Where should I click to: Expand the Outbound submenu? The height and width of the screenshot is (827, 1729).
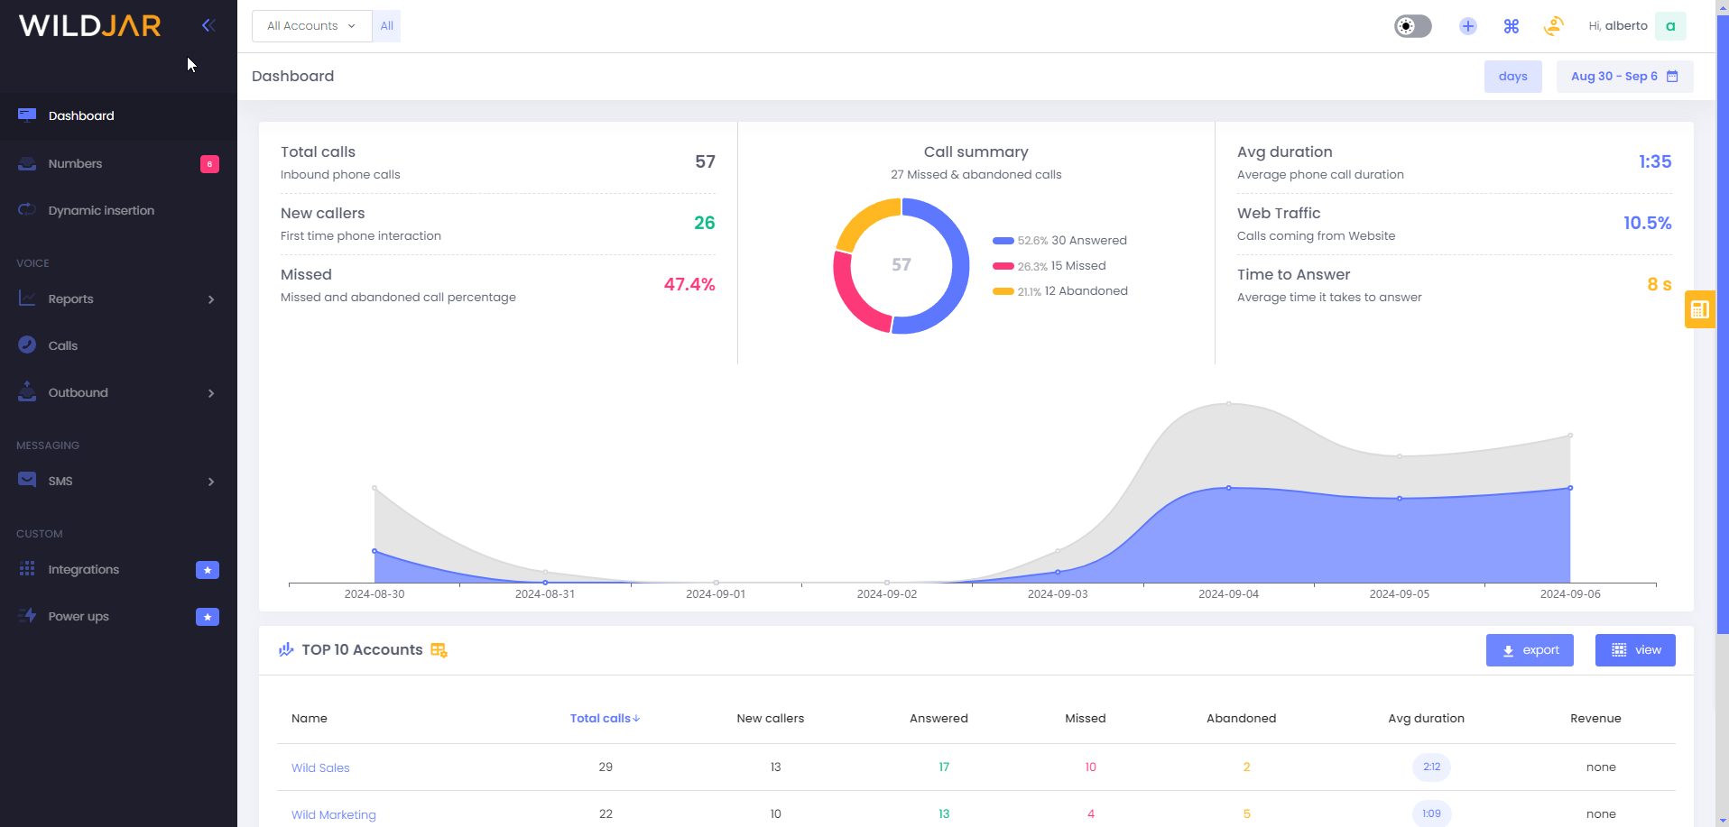[x=117, y=392]
